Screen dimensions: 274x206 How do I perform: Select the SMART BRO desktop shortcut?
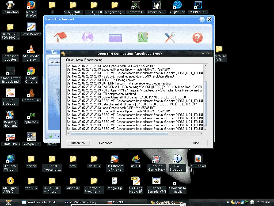(x=10, y=139)
